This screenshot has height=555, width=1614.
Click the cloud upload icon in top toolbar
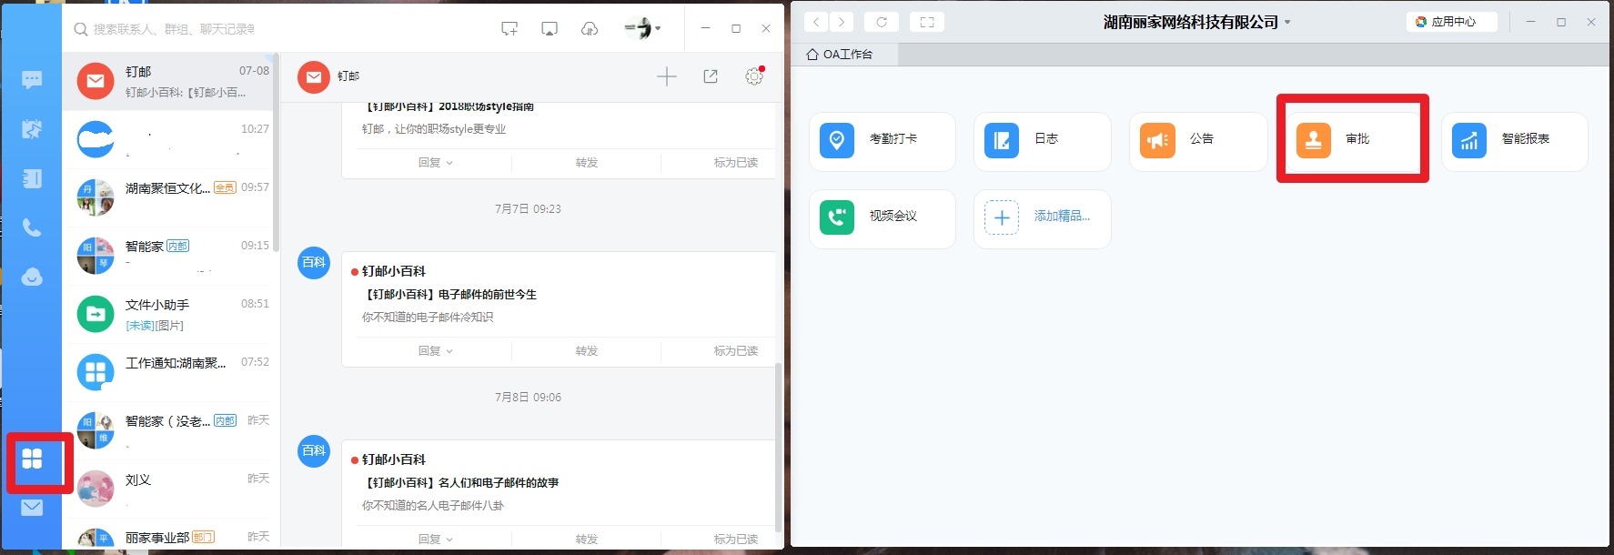[590, 29]
